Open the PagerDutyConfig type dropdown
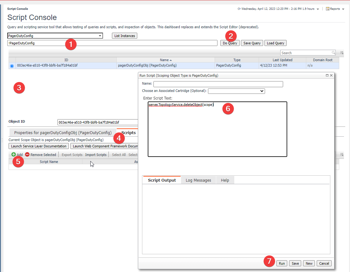This screenshot has height=272, width=350. (x=100, y=36)
